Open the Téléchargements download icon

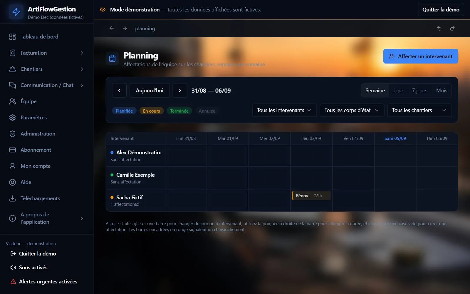pos(12,198)
